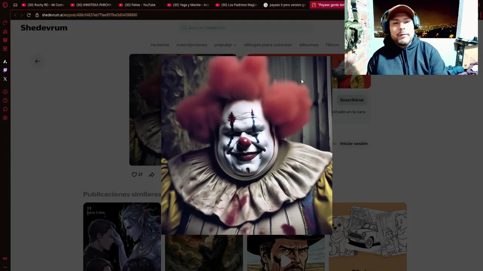483x271 pixels.
Task: Click the Shedevrum logo
Action: (44, 28)
